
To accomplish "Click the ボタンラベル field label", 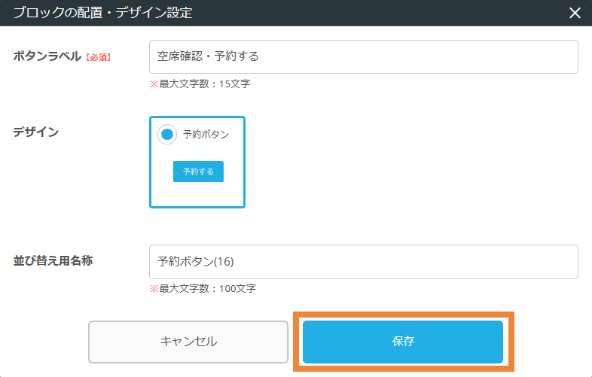I will point(47,56).
